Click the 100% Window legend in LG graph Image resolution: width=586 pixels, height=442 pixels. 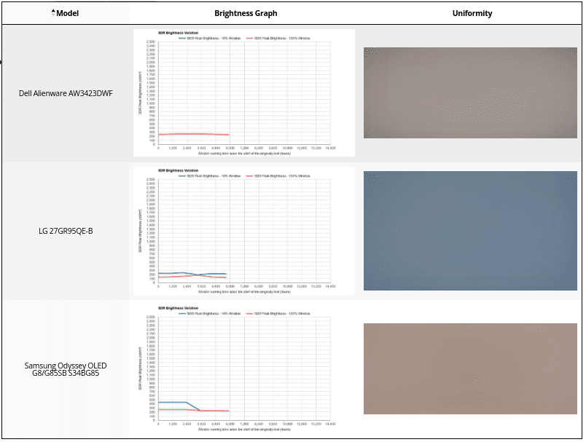[278, 176]
